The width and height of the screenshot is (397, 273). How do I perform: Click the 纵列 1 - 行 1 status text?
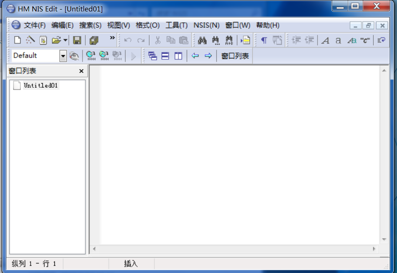34,264
